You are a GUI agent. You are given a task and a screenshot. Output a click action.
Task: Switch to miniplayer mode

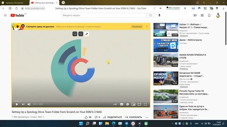coord(133,104)
